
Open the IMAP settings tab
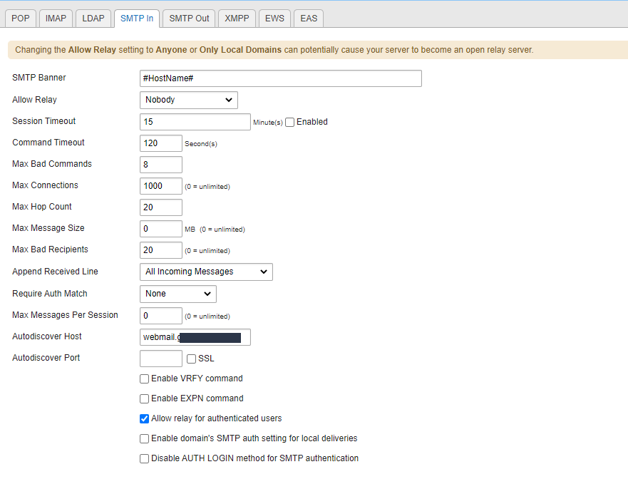(56, 18)
